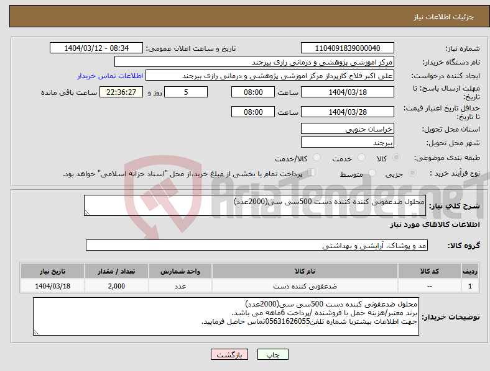Image resolution: width=490 pixels, height=371 pixels.
Task: Click the goods group field
Action: pos(257,245)
